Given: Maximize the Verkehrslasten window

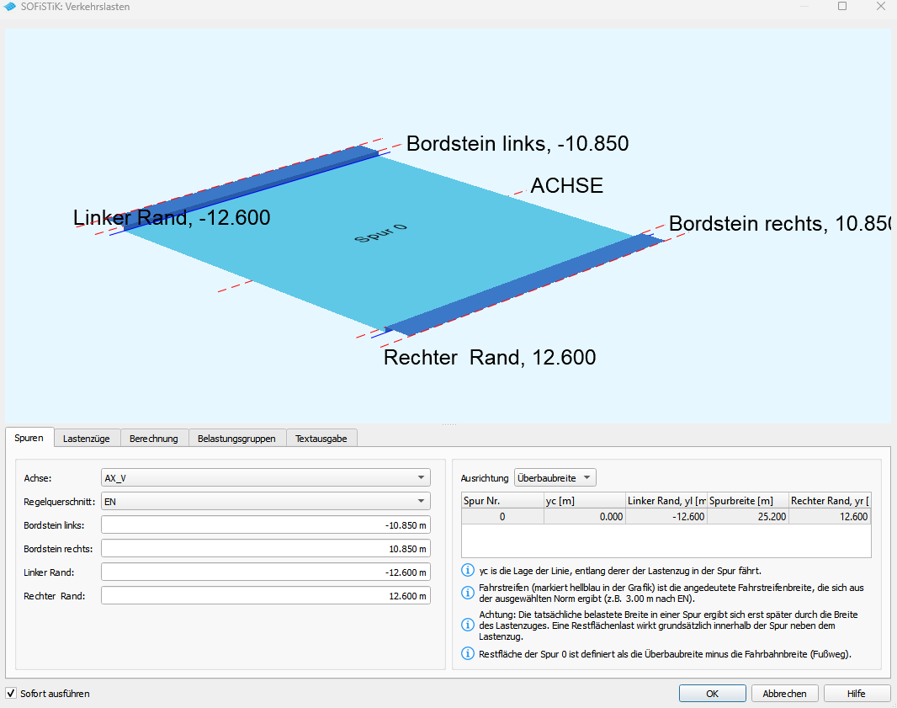Looking at the screenshot, I should (841, 7).
